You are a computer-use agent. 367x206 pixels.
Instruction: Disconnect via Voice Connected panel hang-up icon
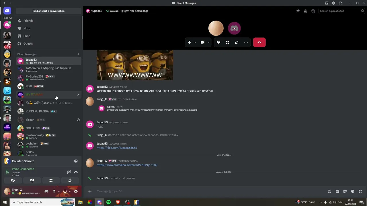click(x=76, y=172)
